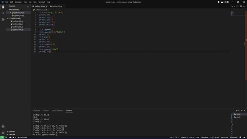This screenshot has height=139, width=247.
Task: Open python_01.py in the file tree
Action: tap(18, 21)
